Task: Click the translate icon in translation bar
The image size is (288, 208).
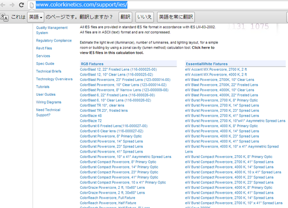Action: tap(4, 17)
